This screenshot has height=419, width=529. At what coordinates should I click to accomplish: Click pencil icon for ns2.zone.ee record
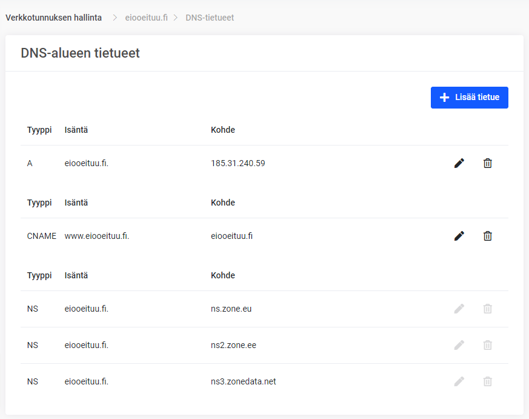pyautogui.click(x=459, y=345)
